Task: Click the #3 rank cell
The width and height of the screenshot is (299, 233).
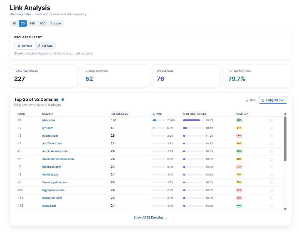Action: click(19, 136)
